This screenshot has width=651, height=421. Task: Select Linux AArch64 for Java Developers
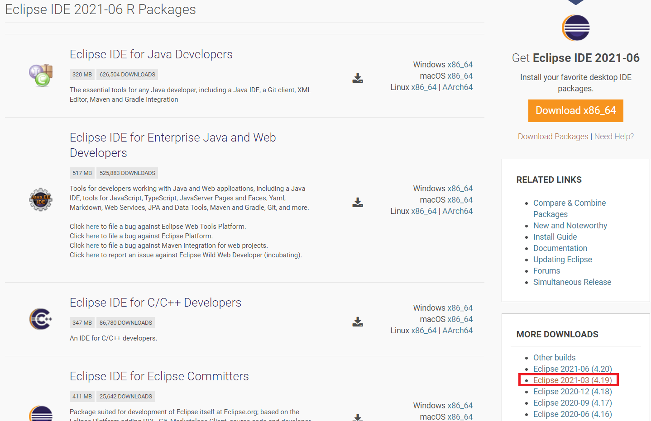pos(457,87)
